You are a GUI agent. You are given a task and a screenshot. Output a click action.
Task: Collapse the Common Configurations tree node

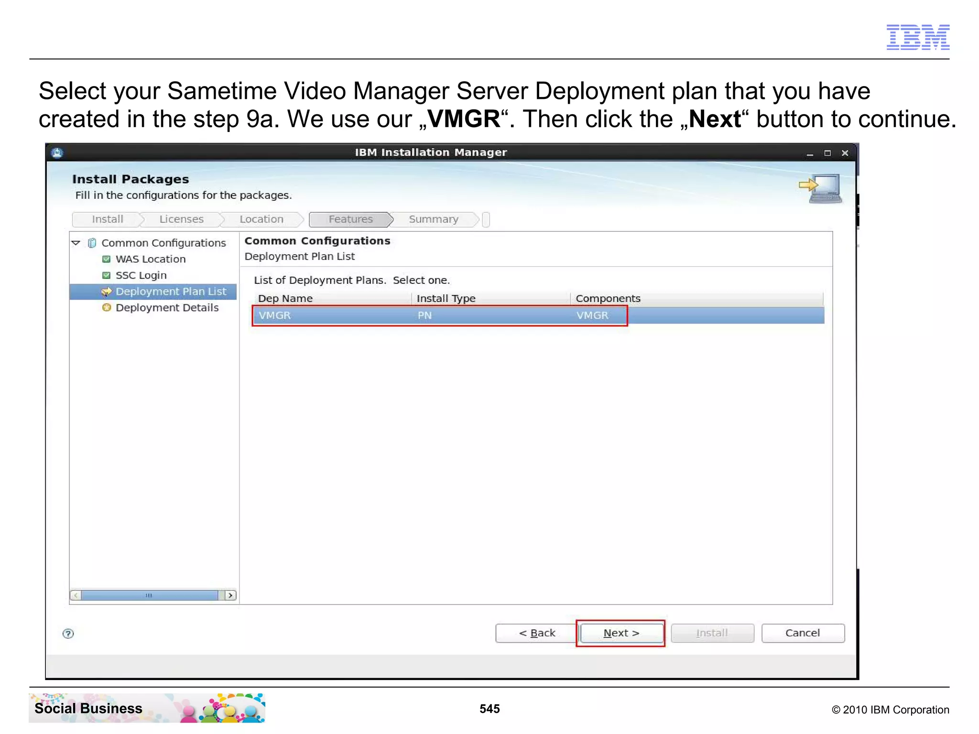[76, 243]
